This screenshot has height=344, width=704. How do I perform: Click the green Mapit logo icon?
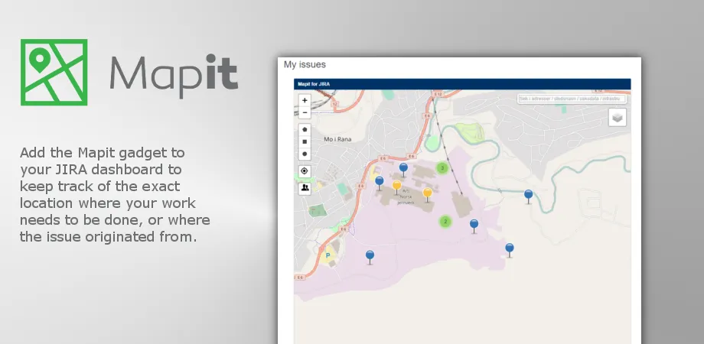pos(54,72)
